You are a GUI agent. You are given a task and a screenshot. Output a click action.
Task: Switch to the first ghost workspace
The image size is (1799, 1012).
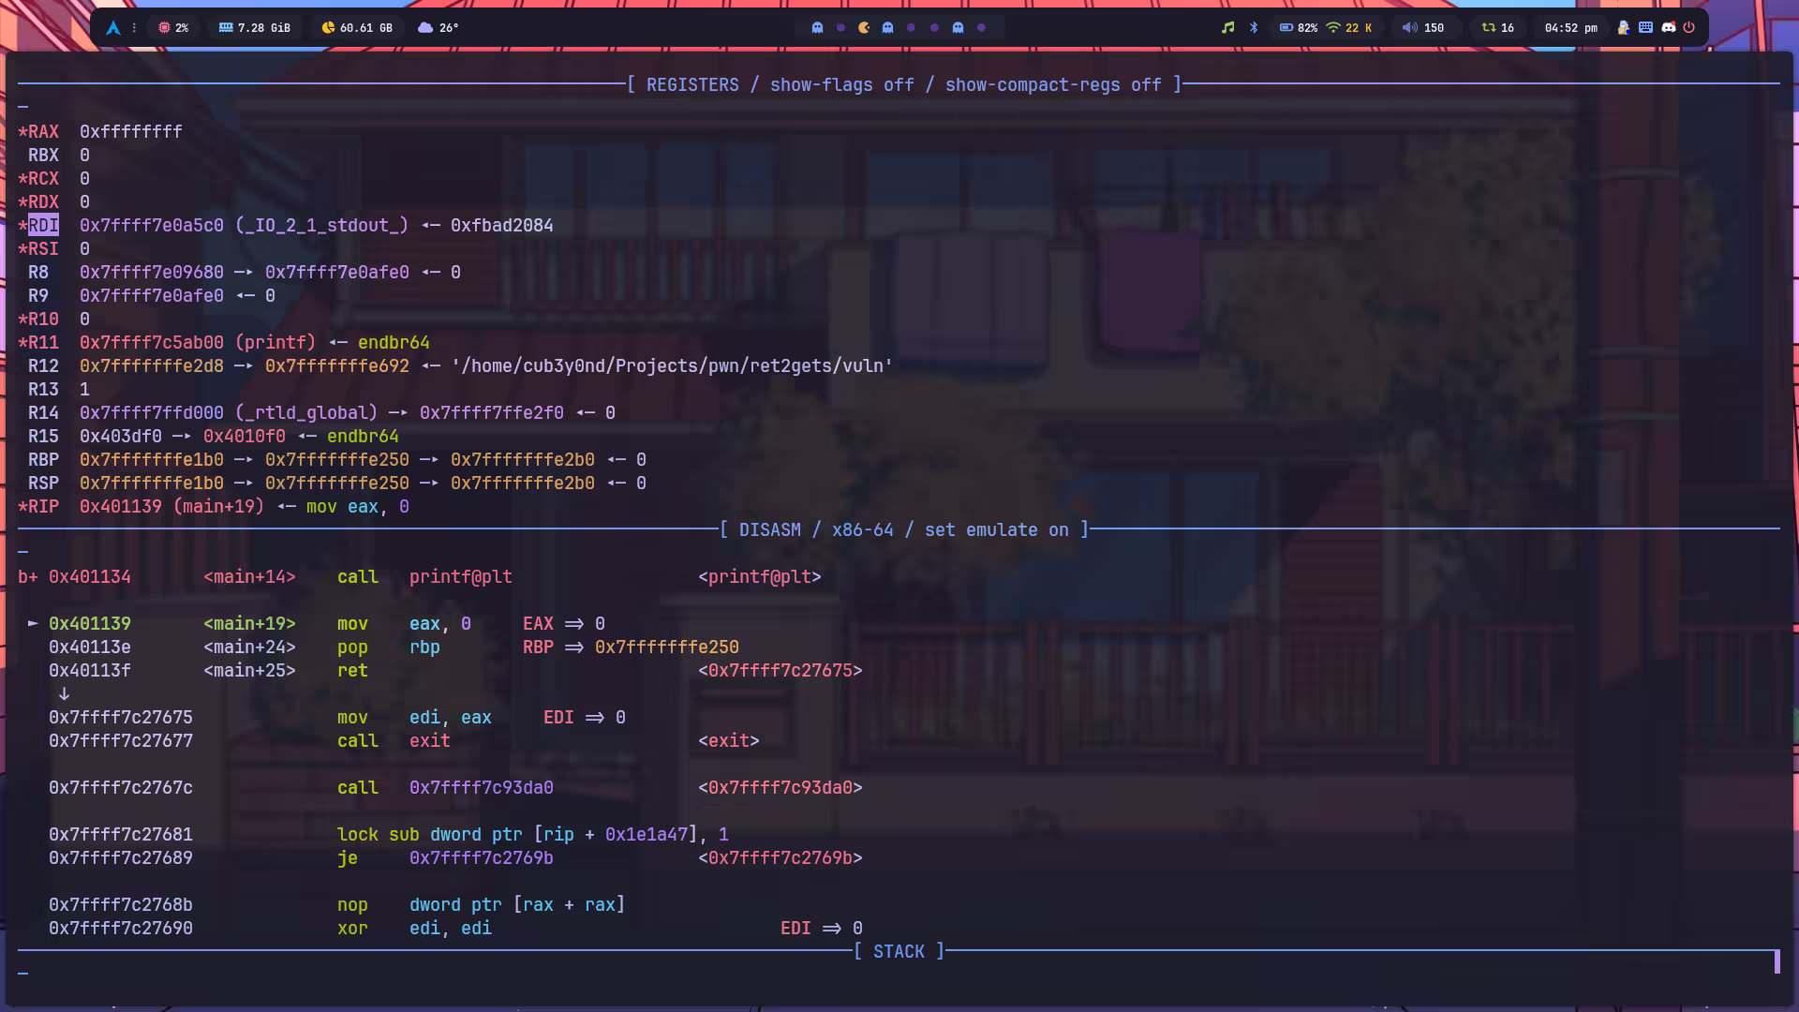pyautogui.click(x=817, y=28)
